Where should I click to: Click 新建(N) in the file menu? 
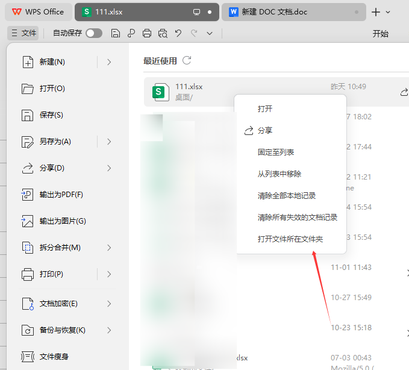click(52, 62)
